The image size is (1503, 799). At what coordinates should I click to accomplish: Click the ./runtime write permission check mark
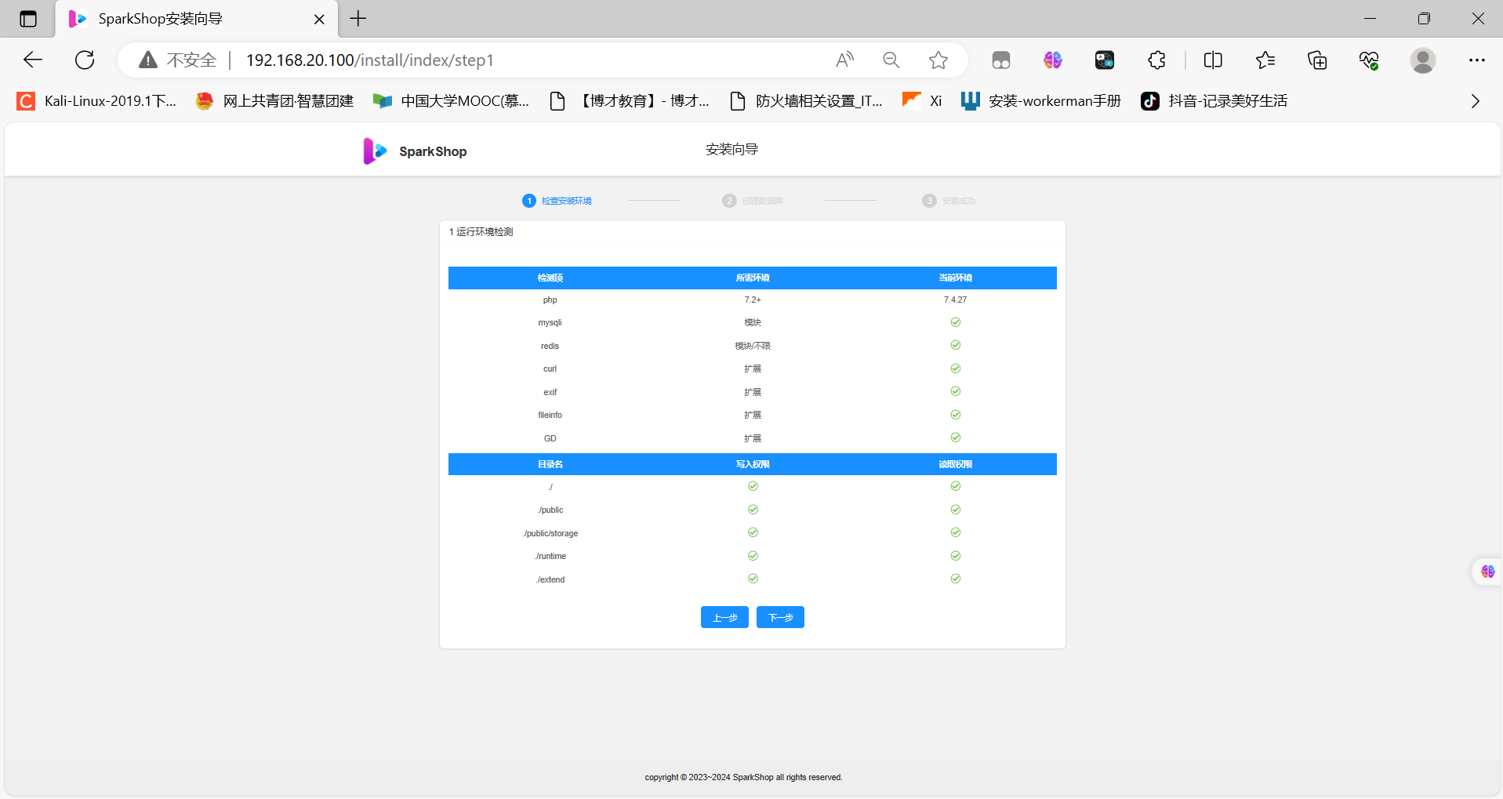753,556
